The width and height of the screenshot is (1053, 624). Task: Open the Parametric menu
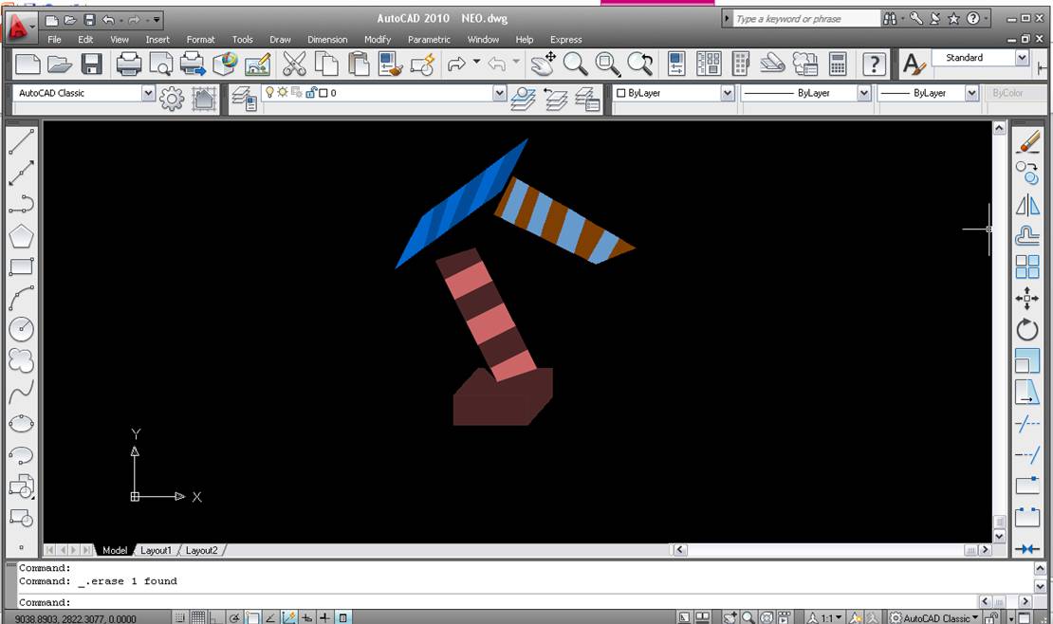429,40
